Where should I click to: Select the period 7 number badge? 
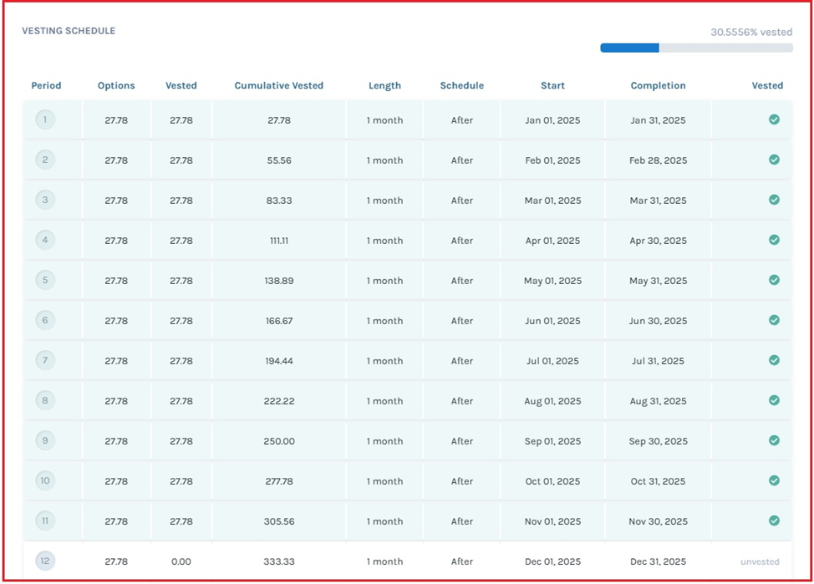[45, 360]
